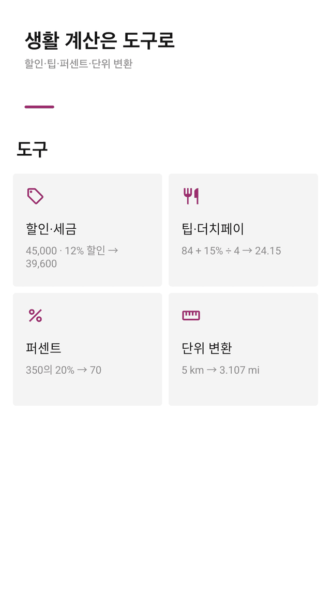The height and width of the screenshot is (589, 331).
Task: Click the magenta accent line under header
Action: point(39,107)
